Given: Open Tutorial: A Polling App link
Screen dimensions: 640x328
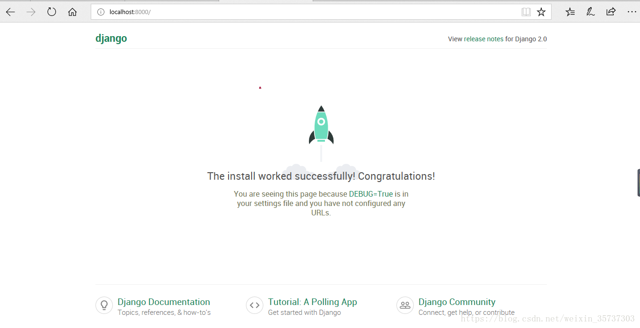Looking at the screenshot, I should point(312,302).
